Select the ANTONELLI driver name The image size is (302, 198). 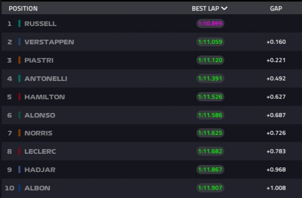(46, 79)
